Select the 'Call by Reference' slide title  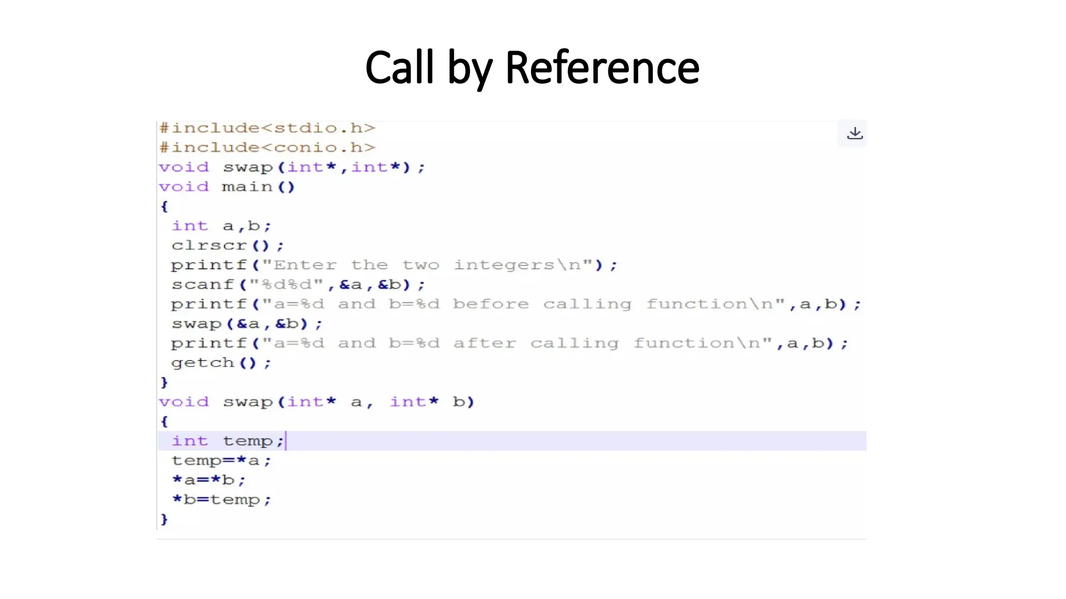[x=532, y=68]
